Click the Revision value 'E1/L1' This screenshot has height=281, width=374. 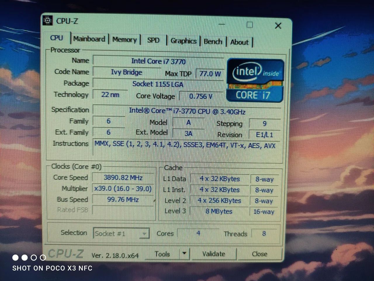(x=264, y=135)
